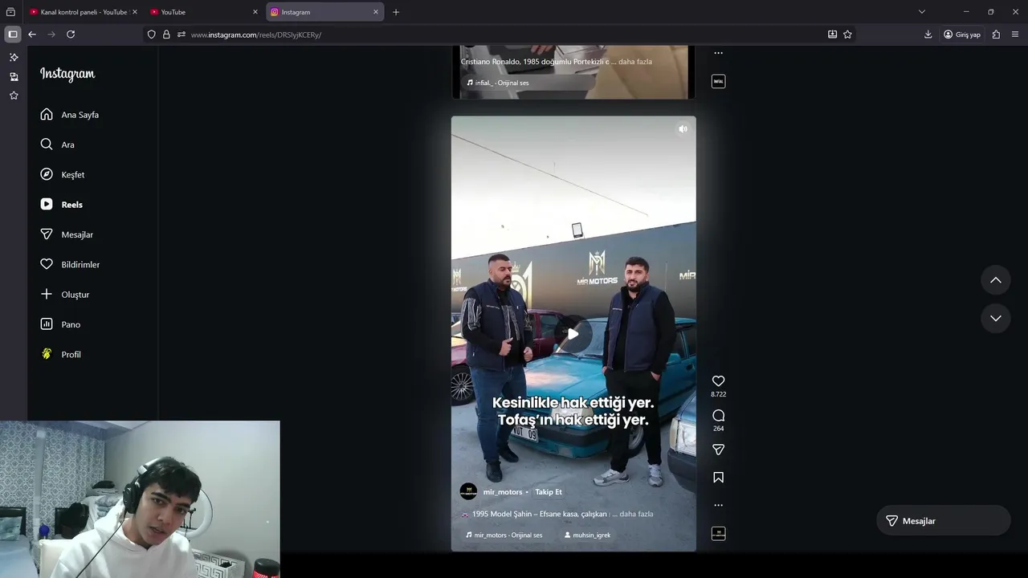Viewport: 1028px width, 578px height.
Task: Open the browser application menu
Action: tap(1015, 35)
